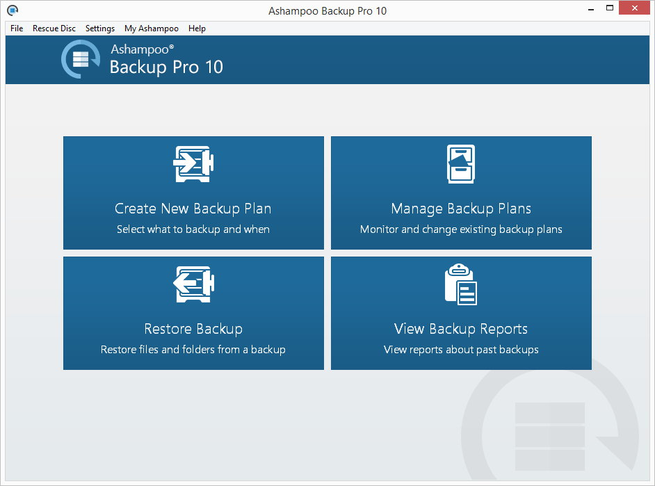Maximize the Ashampoo Backup Pro window

click(x=610, y=8)
